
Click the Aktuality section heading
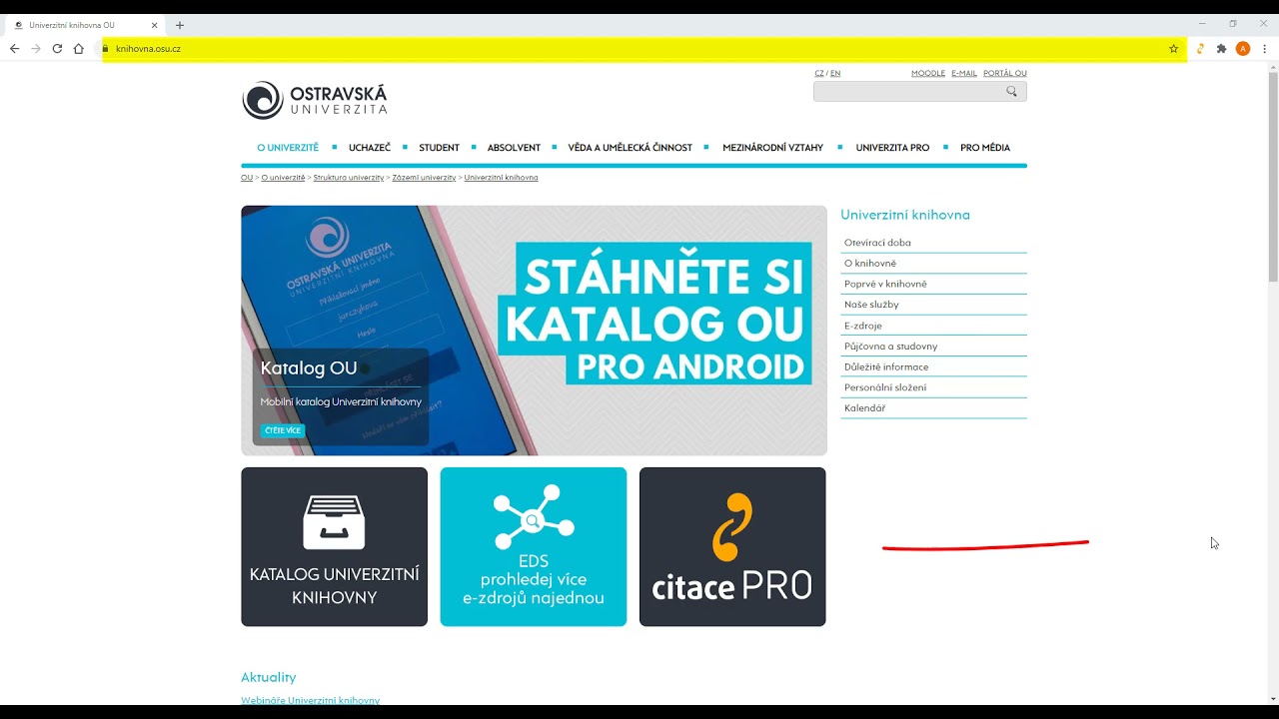coord(269,677)
